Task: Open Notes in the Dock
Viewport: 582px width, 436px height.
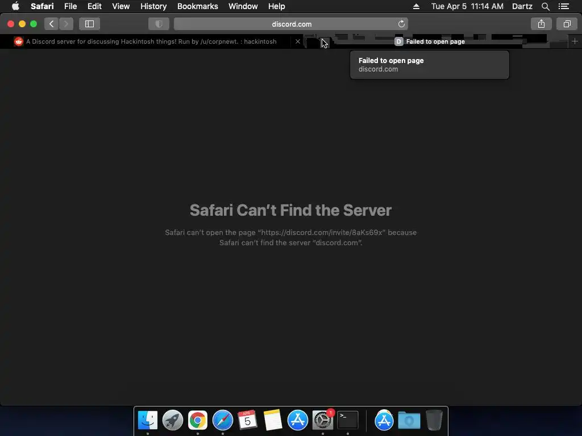Action: pyautogui.click(x=272, y=421)
